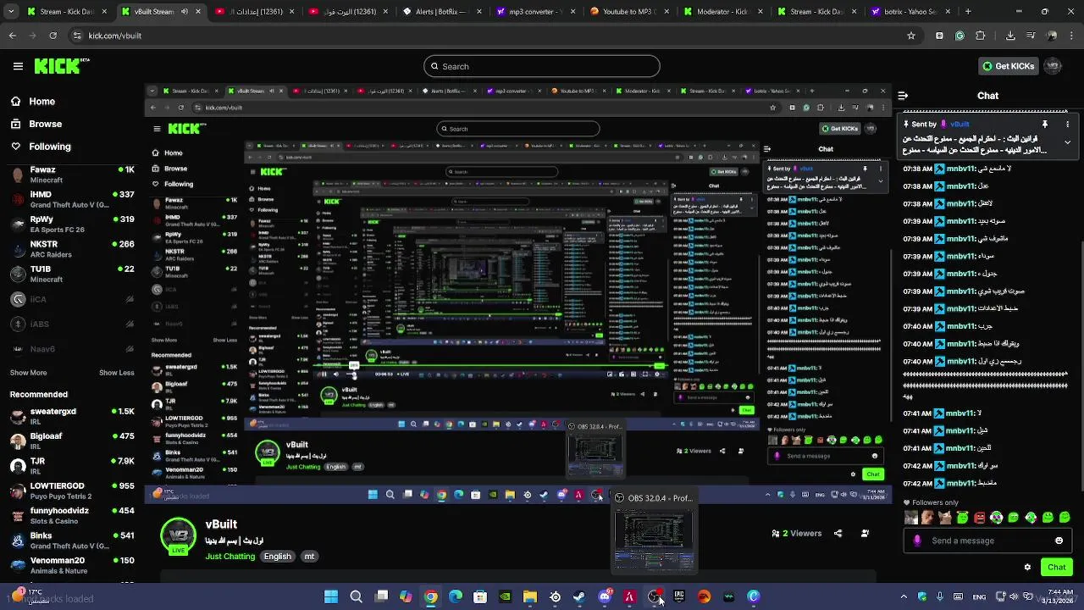Collapse Following list with Show Less
The image size is (1084, 610).
click(x=116, y=373)
